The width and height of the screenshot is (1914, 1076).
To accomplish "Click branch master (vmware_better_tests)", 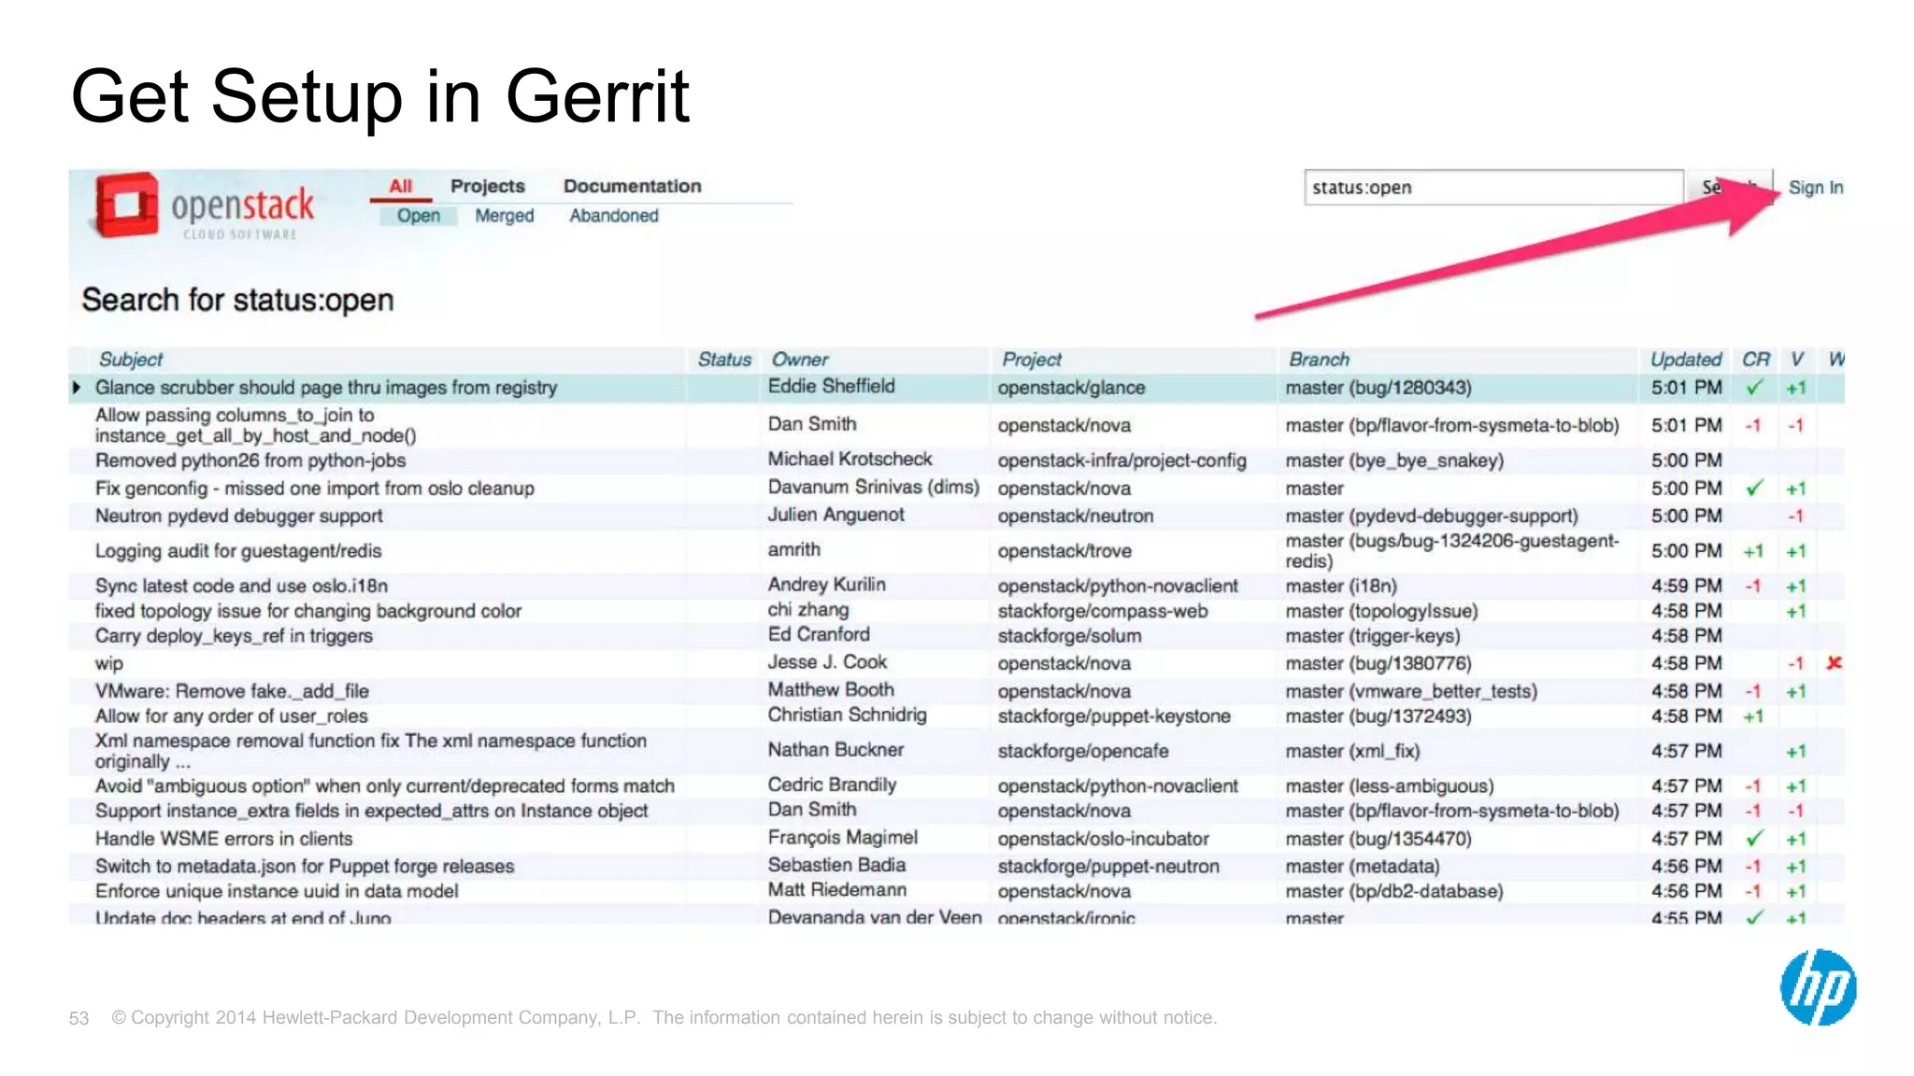I will click(1411, 691).
